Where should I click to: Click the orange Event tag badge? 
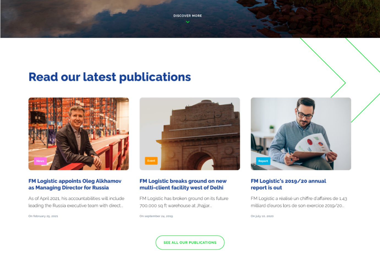click(x=151, y=161)
